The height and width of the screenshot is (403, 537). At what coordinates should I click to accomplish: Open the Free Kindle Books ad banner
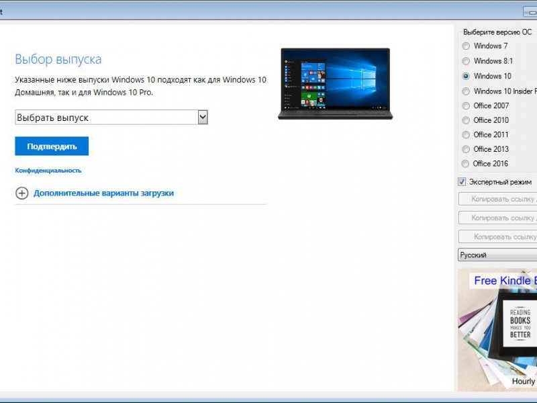497,330
